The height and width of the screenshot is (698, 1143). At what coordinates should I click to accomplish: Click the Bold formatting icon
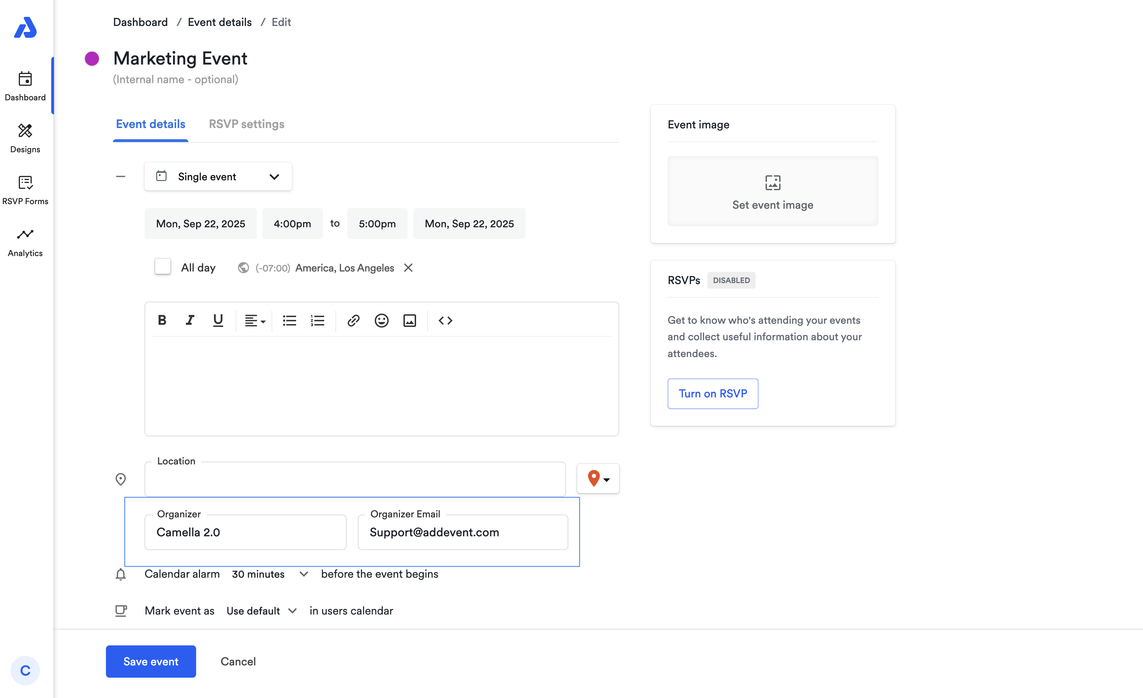pyautogui.click(x=162, y=320)
